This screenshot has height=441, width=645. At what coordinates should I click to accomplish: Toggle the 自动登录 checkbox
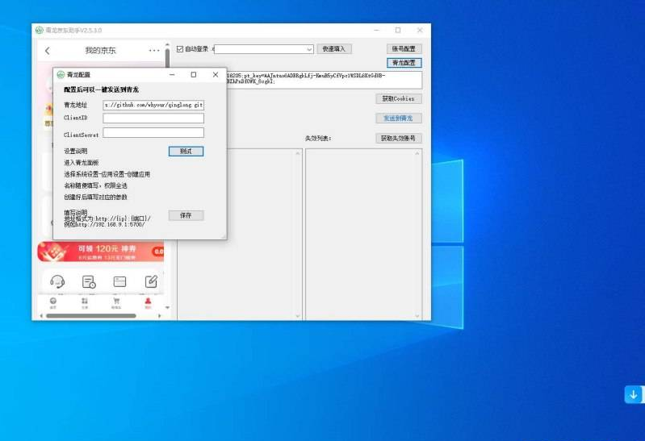[x=180, y=49]
